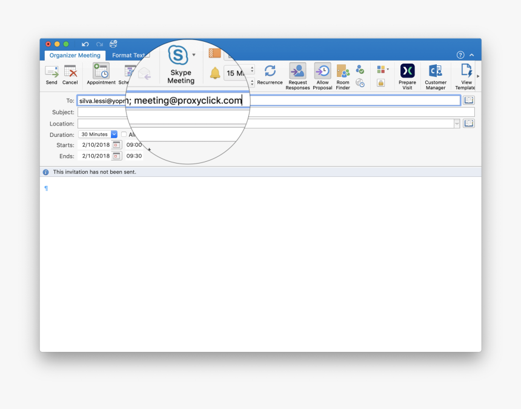Open calendar picker for Ends date

(x=116, y=156)
